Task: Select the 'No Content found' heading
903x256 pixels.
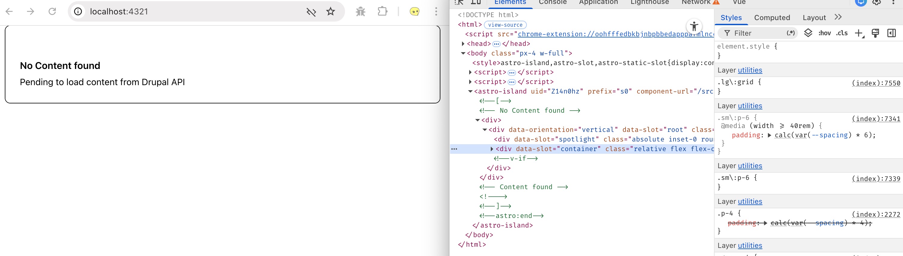Action: (x=60, y=65)
